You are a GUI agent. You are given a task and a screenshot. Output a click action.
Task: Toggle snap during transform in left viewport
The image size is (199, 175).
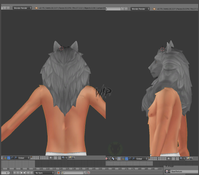point(60,158)
